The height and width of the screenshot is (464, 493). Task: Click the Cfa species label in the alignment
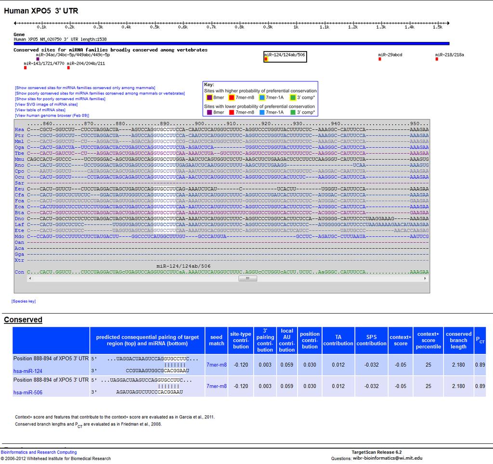tap(19, 195)
